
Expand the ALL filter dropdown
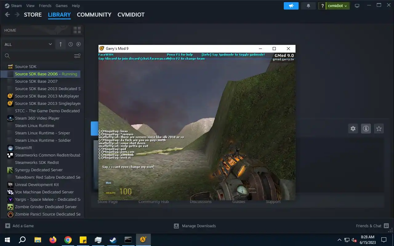[x=28, y=44]
